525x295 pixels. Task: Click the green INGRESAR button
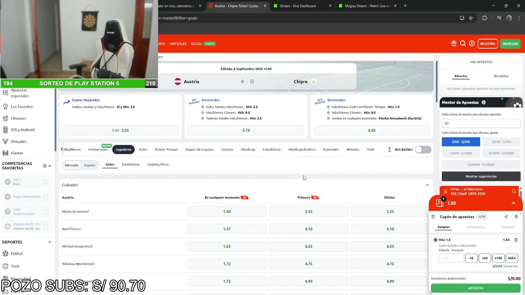[510, 44]
